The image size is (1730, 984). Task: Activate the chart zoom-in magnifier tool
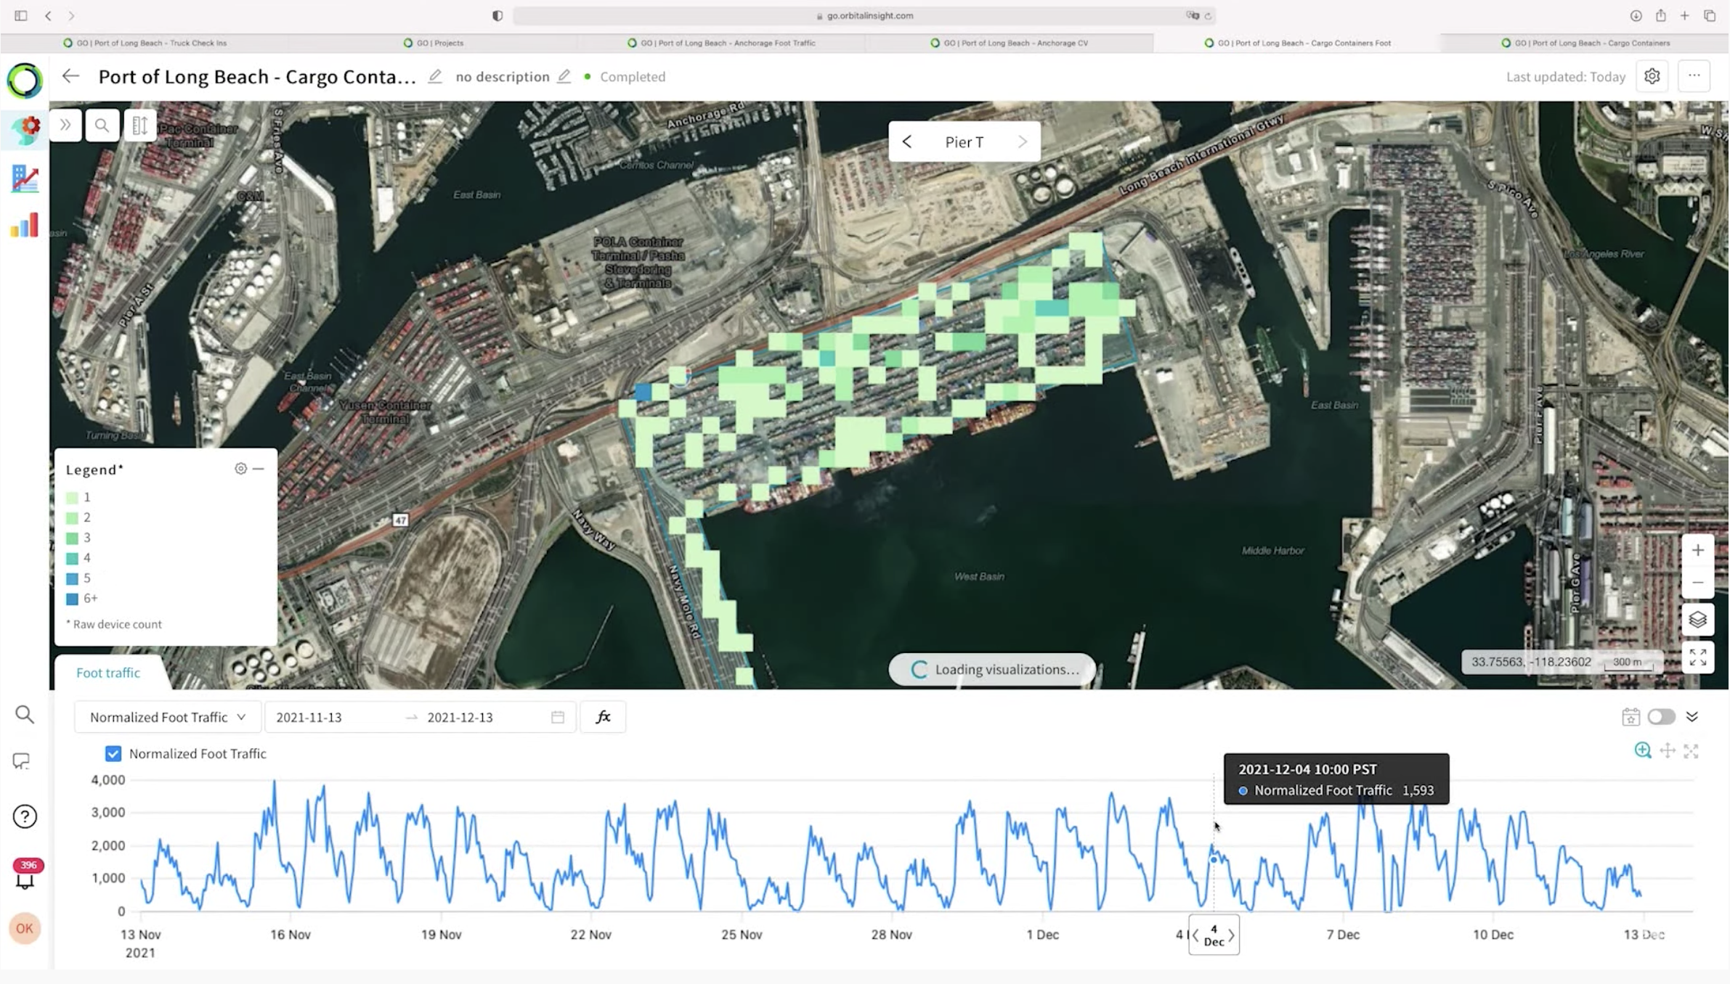(x=1643, y=751)
